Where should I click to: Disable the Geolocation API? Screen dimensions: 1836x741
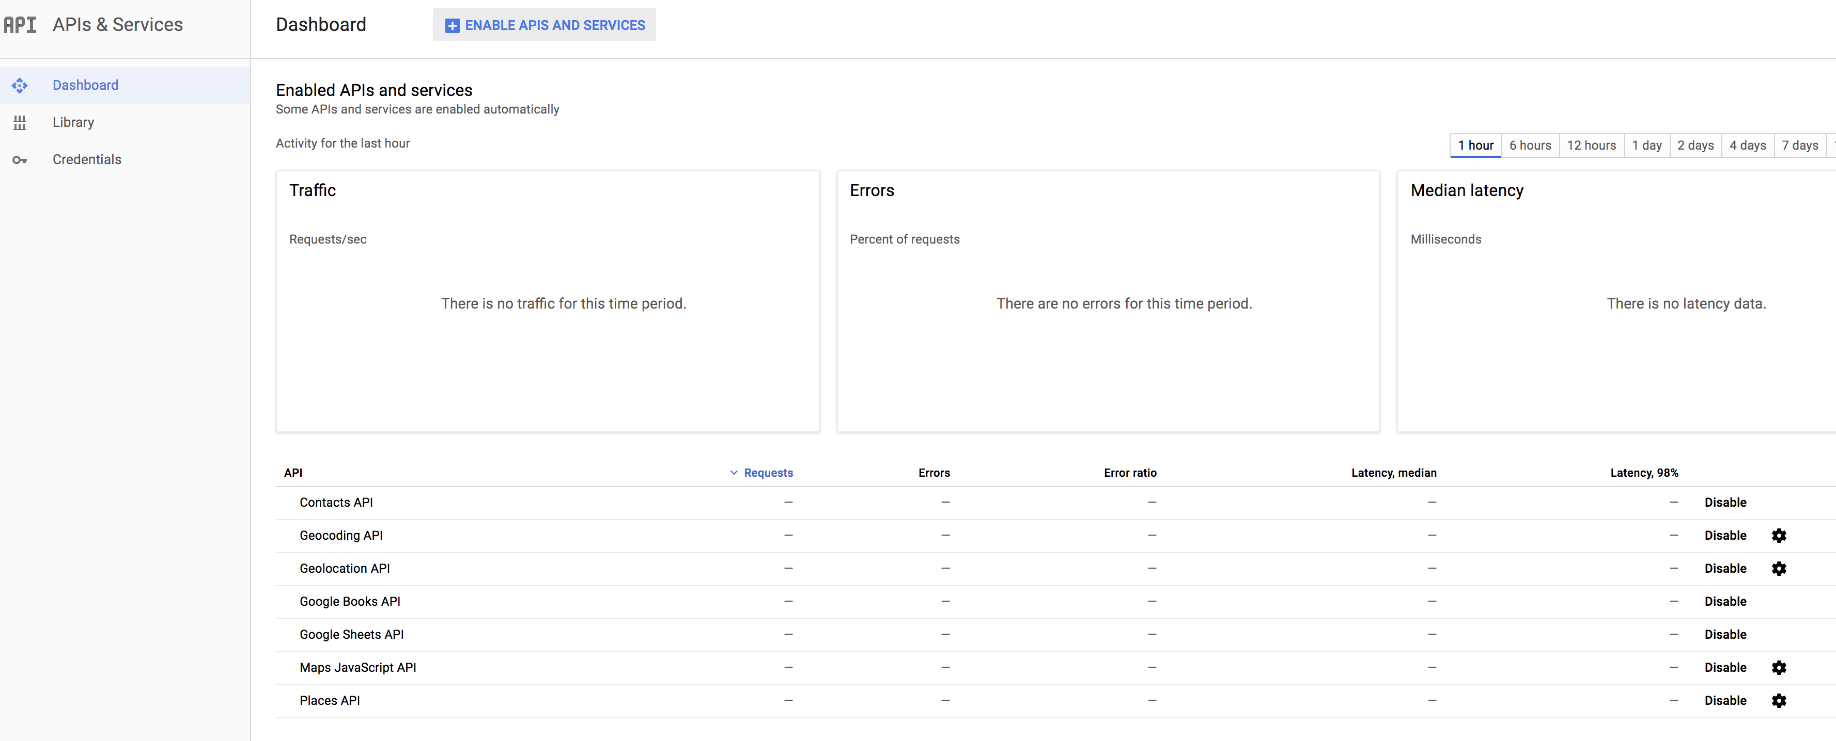tap(1725, 568)
